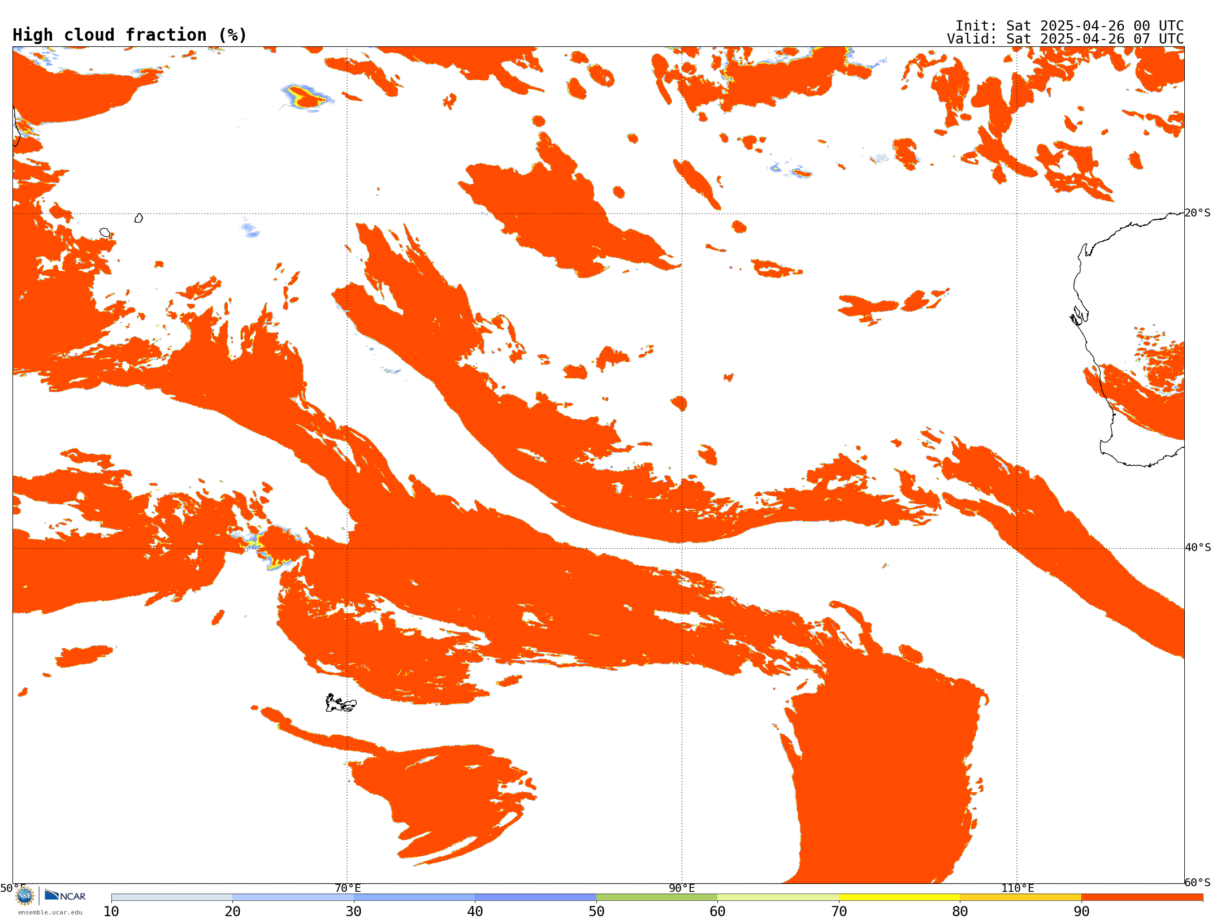Pick the 40-50 periwinkle colorbar segment
The width and height of the screenshot is (1221, 919).
tap(535, 898)
